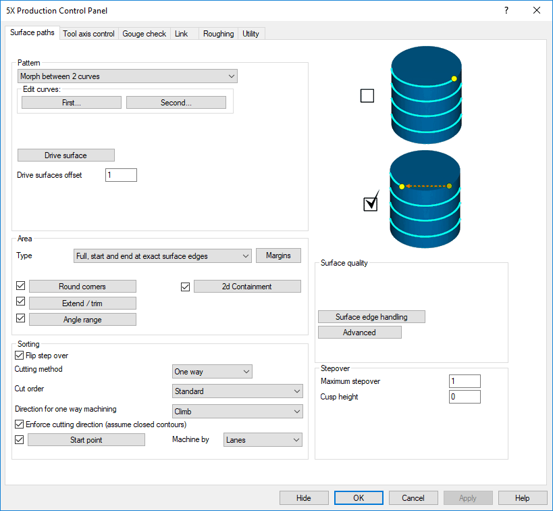
Task: Click the Maximum stepover input field
Action: coord(465,381)
